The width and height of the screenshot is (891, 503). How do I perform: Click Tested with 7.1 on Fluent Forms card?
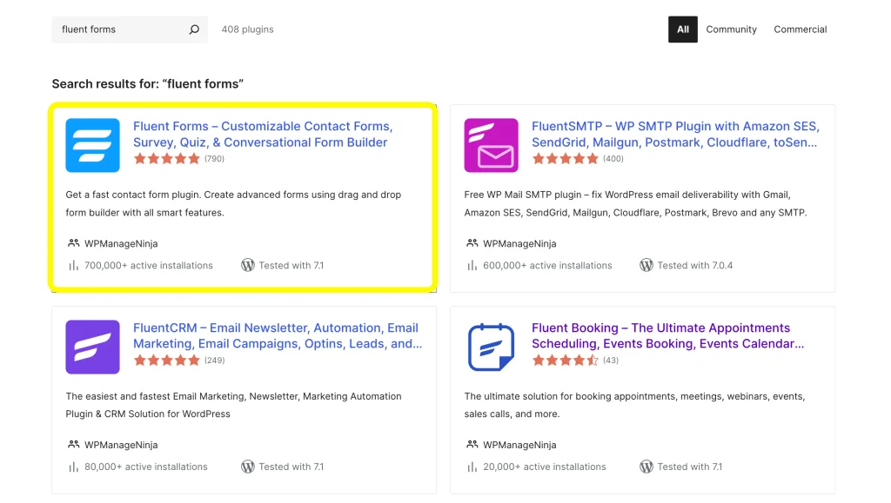coord(291,265)
